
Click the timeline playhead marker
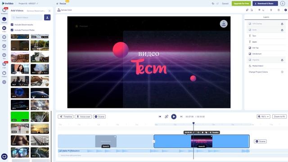click(x=193, y=123)
